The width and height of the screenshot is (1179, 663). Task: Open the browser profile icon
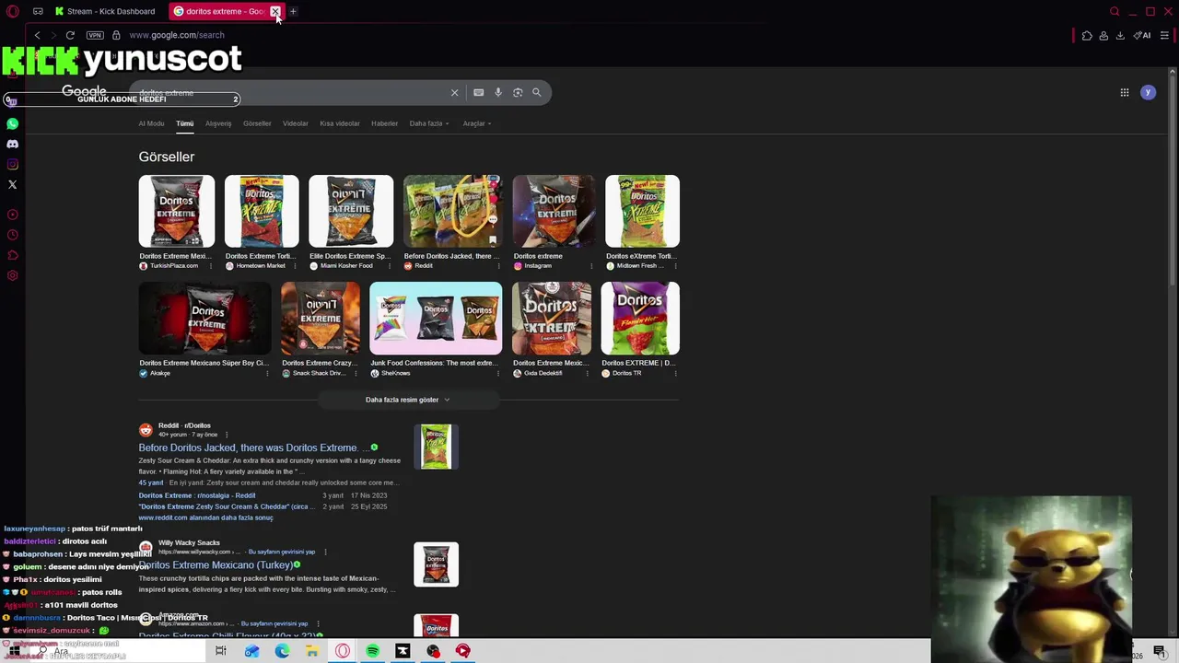(x=1103, y=35)
